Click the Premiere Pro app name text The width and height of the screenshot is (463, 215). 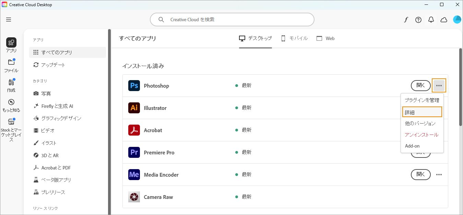pyautogui.click(x=159, y=152)
